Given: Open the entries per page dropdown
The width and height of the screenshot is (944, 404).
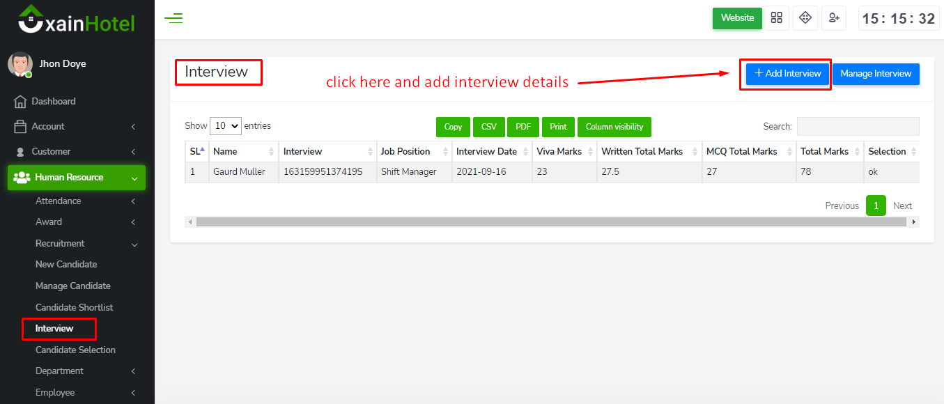Looking at the screenshot, I should coord(225,126).
